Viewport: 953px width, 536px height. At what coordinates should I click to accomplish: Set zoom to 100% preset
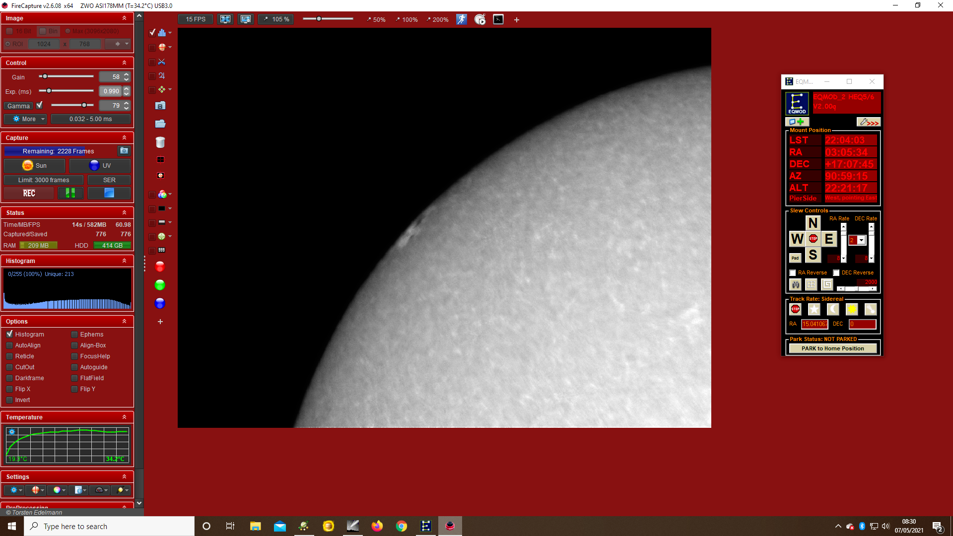coord(407,20)
